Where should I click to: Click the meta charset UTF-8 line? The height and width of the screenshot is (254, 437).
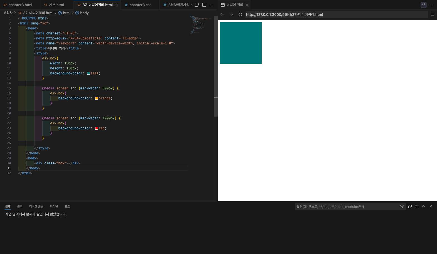coord(56,33)
